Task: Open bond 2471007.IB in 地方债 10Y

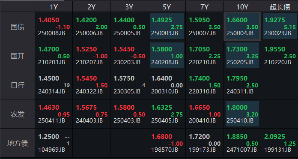Action: 241,150
